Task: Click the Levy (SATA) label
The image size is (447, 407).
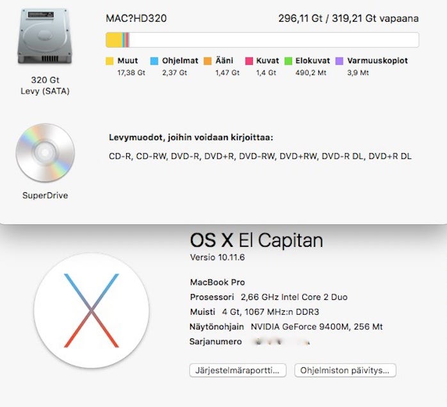Action: pos(45,91)
